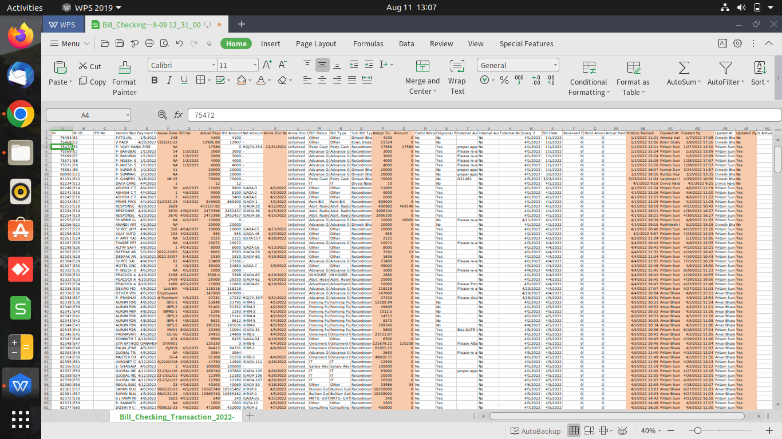Switch to the Data tab
This screenshot has height=439, width=782.
pos(406,43)
